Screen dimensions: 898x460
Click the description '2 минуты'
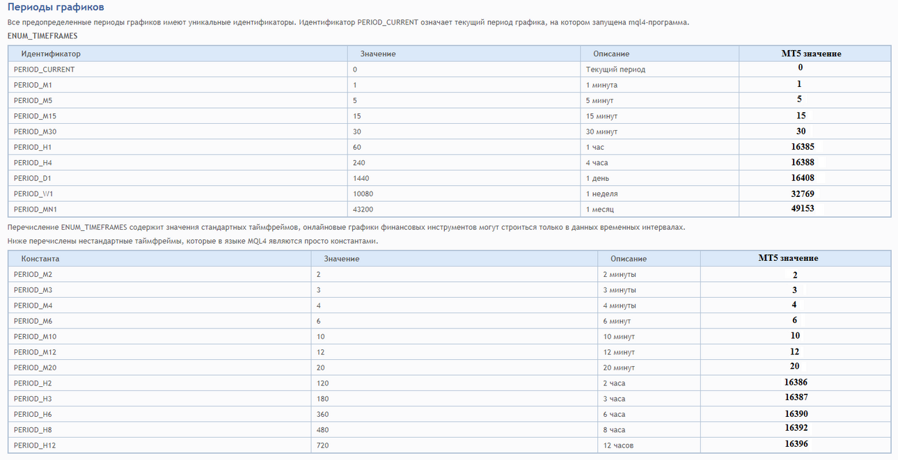[620, 274]
